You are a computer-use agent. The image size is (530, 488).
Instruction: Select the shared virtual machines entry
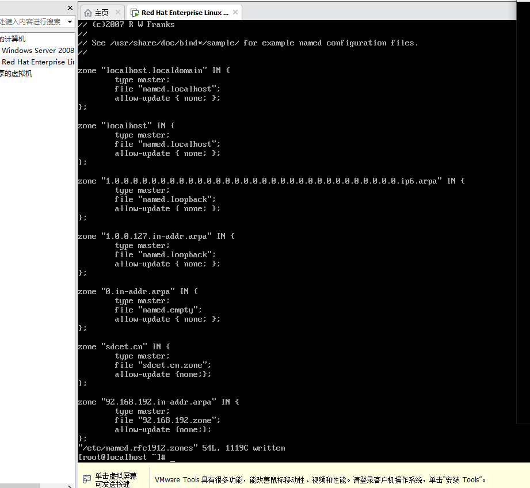click(16, 73)
